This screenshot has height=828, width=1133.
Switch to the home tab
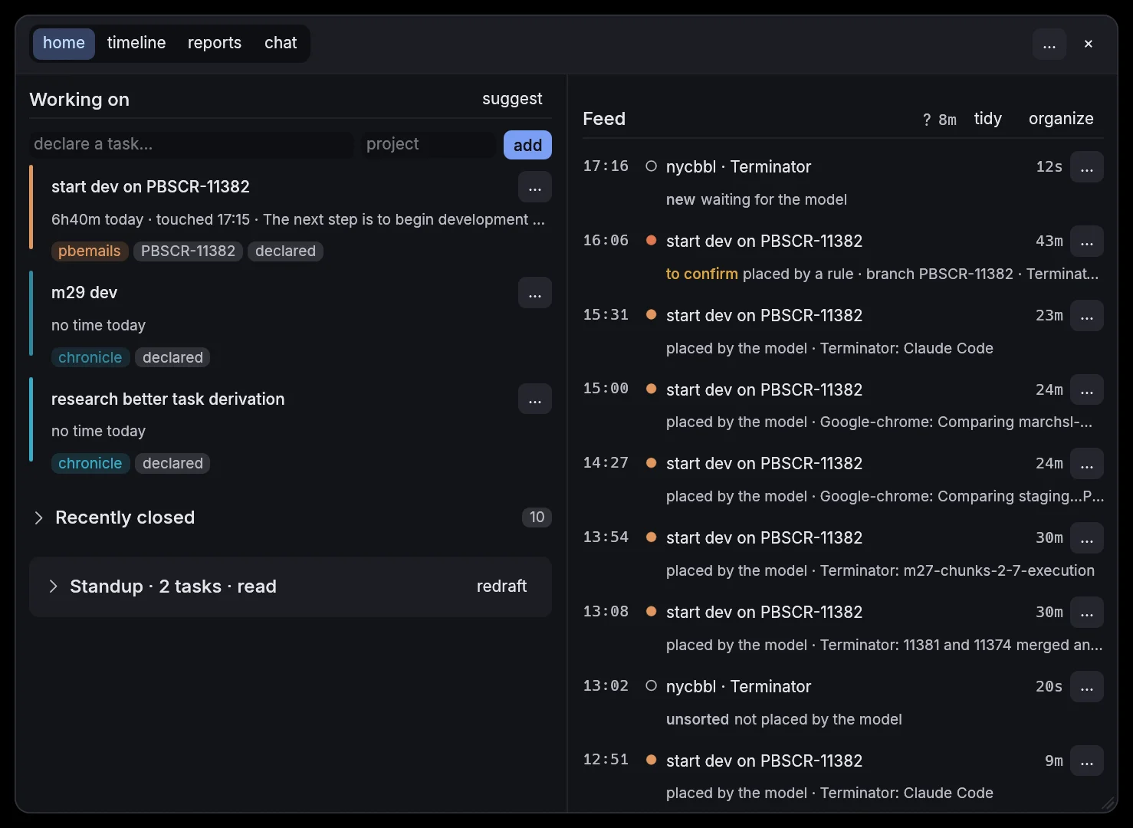click(x=64, y=43)
